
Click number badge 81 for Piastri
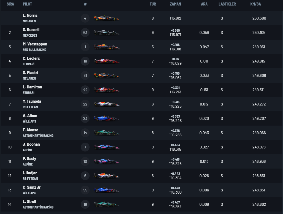pyautogui.click(x=85, y=75)
